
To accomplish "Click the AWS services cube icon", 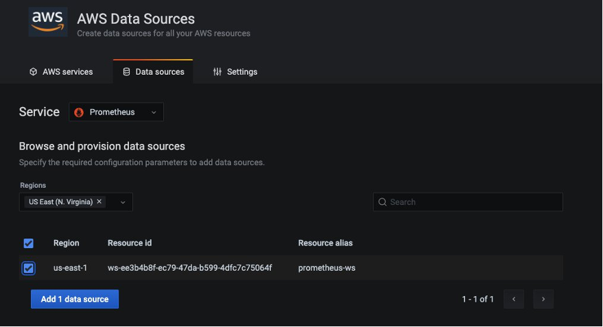I will pos(33,72).
